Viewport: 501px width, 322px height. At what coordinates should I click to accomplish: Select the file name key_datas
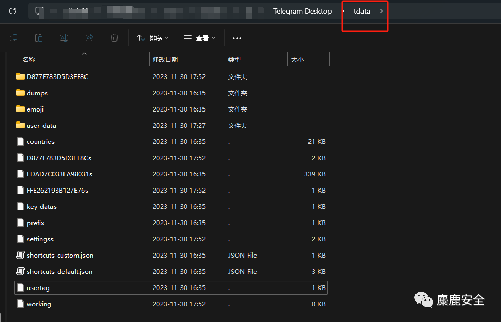pyautogui.click(x=41, y=207)
